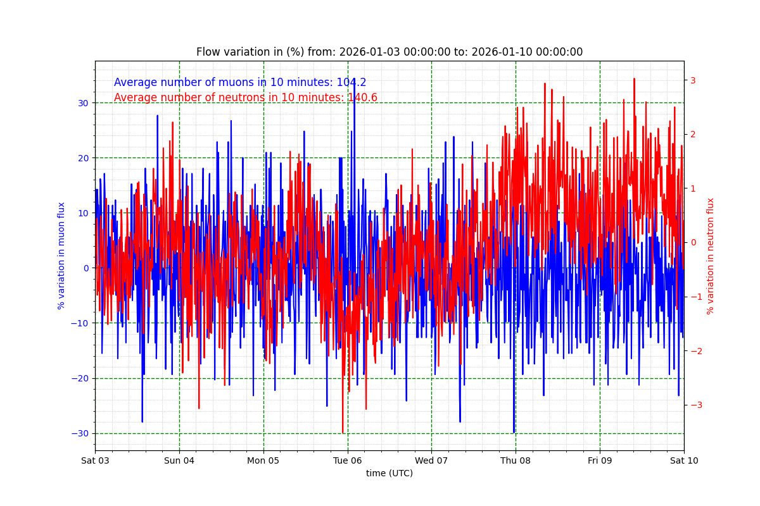Select the 'Mon 05' date tick label
The height and width of the screenshot is (506, 760).
[263, 460]
